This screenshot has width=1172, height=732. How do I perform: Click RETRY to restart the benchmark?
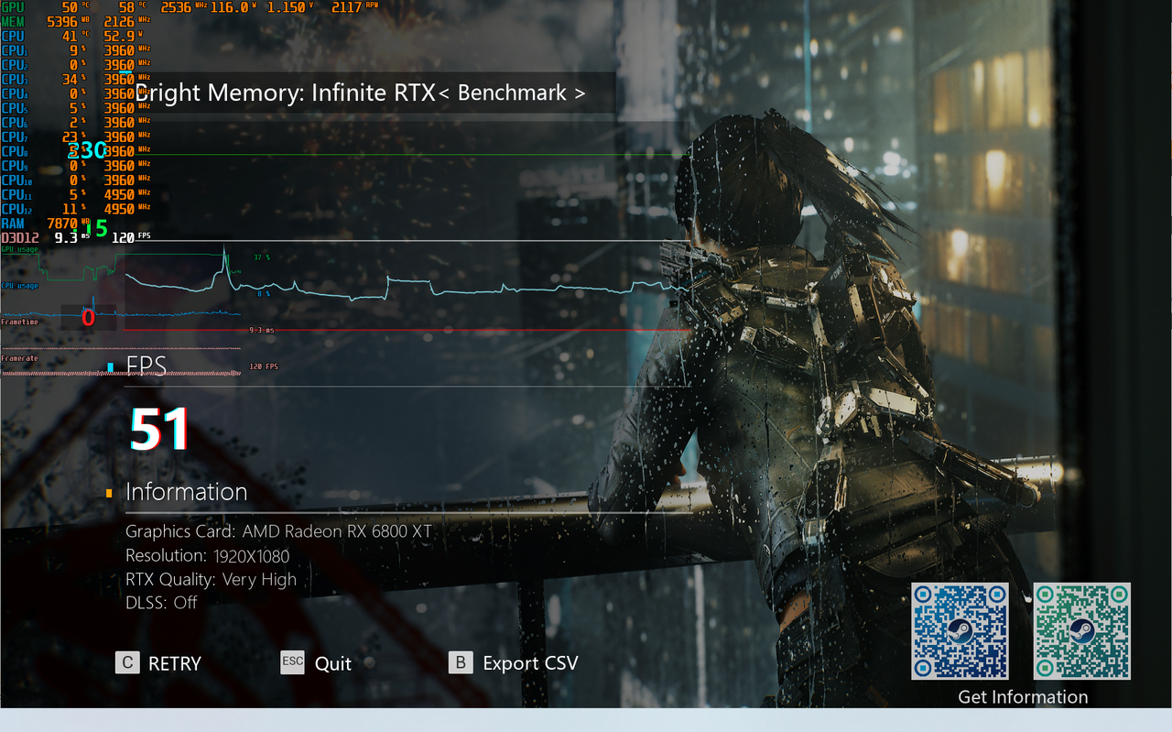tap(174, 662)
